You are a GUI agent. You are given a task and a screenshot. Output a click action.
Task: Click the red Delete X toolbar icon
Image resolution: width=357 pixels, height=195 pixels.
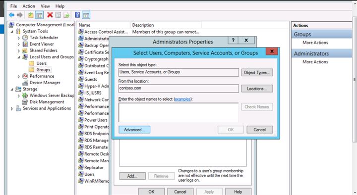pyautogui.click(x=50, y=15)
